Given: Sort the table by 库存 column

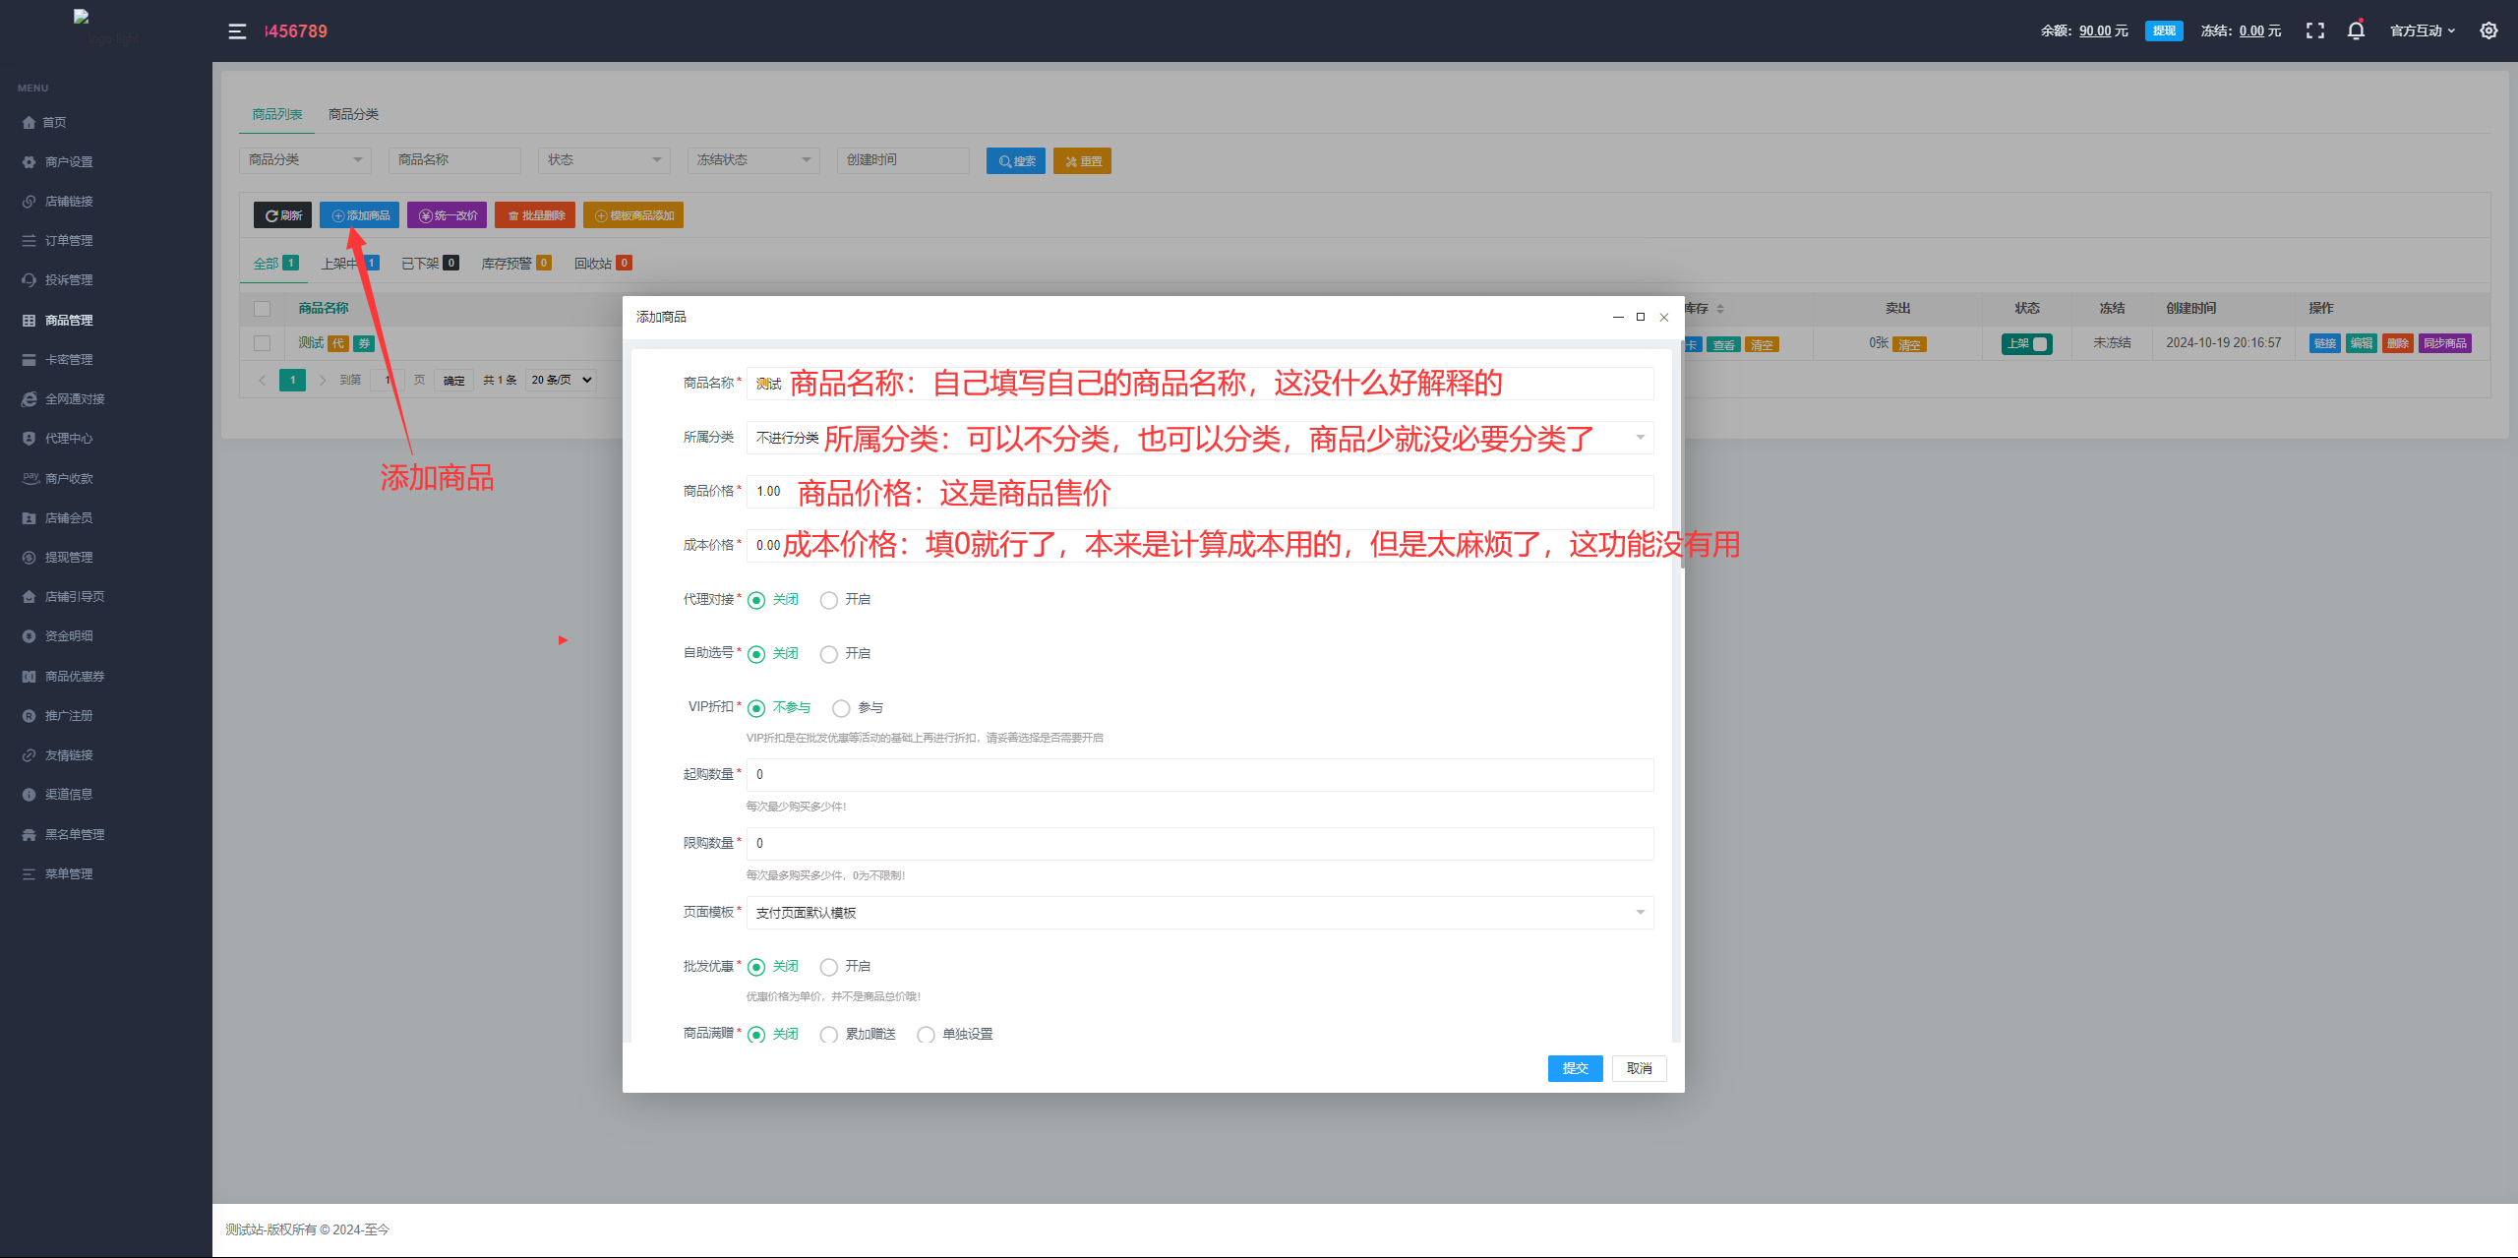Looking at the screenshot, I should point(1720,309).
